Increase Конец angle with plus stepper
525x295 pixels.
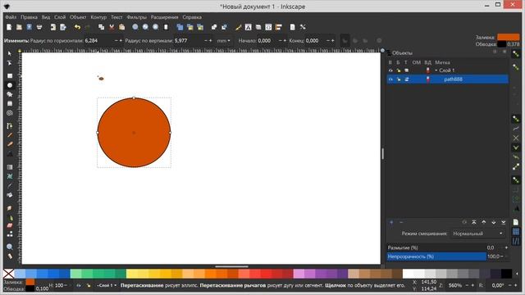tap(333, 40)
